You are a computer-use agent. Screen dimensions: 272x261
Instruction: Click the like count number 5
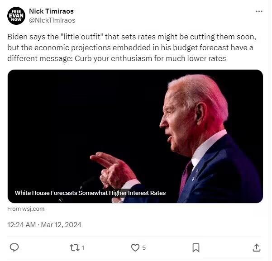(144, 248)
